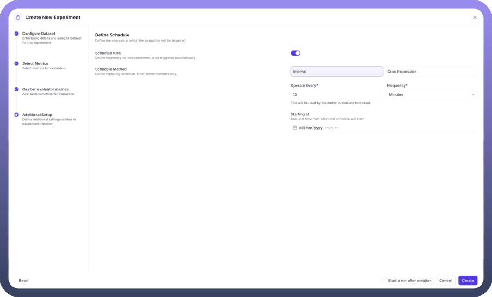Click the Cancel button
492x297 pixels.
[x=445, y=281]
